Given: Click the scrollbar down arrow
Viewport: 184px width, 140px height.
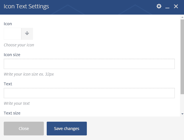Looking at the screenshot, I should coord(182,114).
